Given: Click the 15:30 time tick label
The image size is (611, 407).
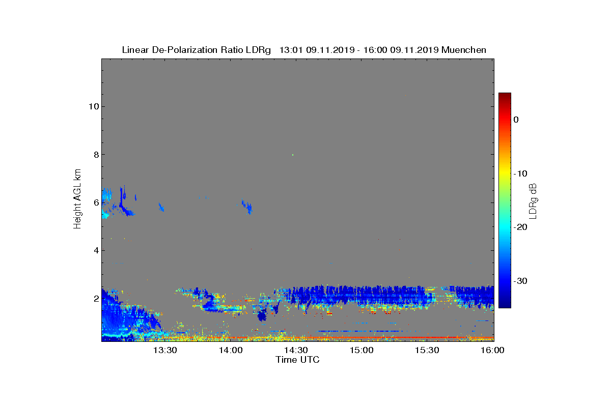Looking at the screenshot, I should click(427, 351).
